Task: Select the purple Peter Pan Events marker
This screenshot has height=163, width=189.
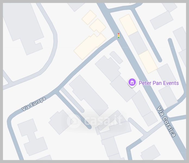Action: point(132,83)
